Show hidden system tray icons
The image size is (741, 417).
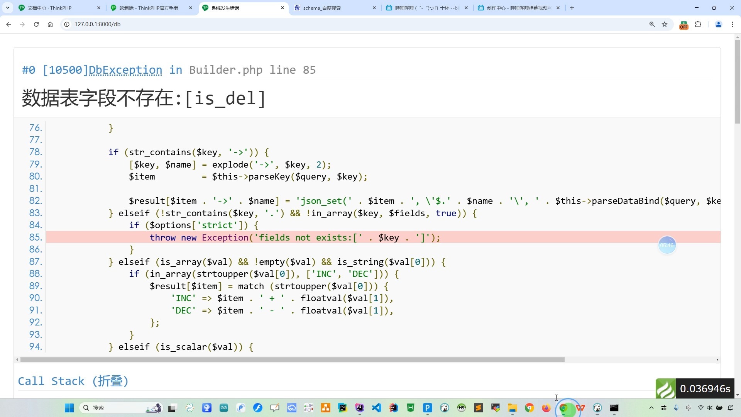[651, 408]
